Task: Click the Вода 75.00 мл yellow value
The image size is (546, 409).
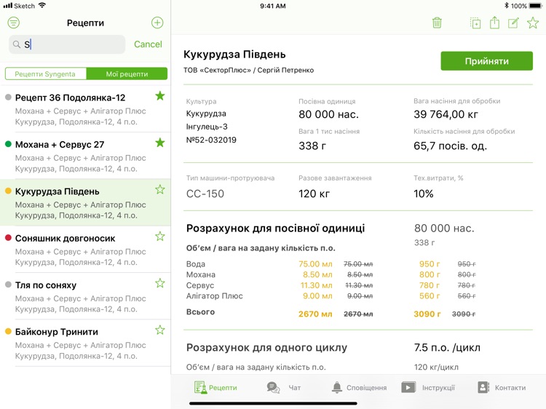Action: pyautogui.click(x=315, y=264)
